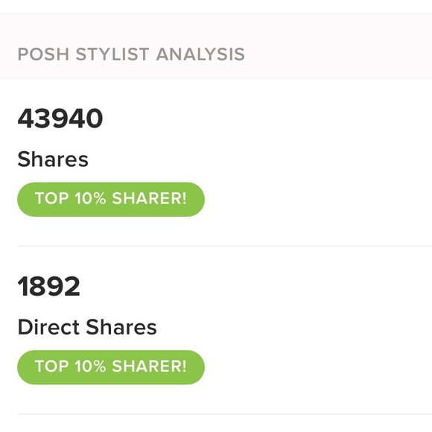Screen dimensions: 432x432
Task: Click the POSH STYLIST ANALYSIS section header
Action: pos(131,54)
